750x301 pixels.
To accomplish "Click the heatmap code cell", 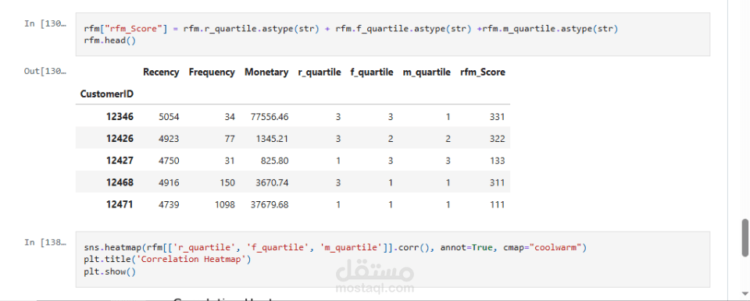I will 393,260.
